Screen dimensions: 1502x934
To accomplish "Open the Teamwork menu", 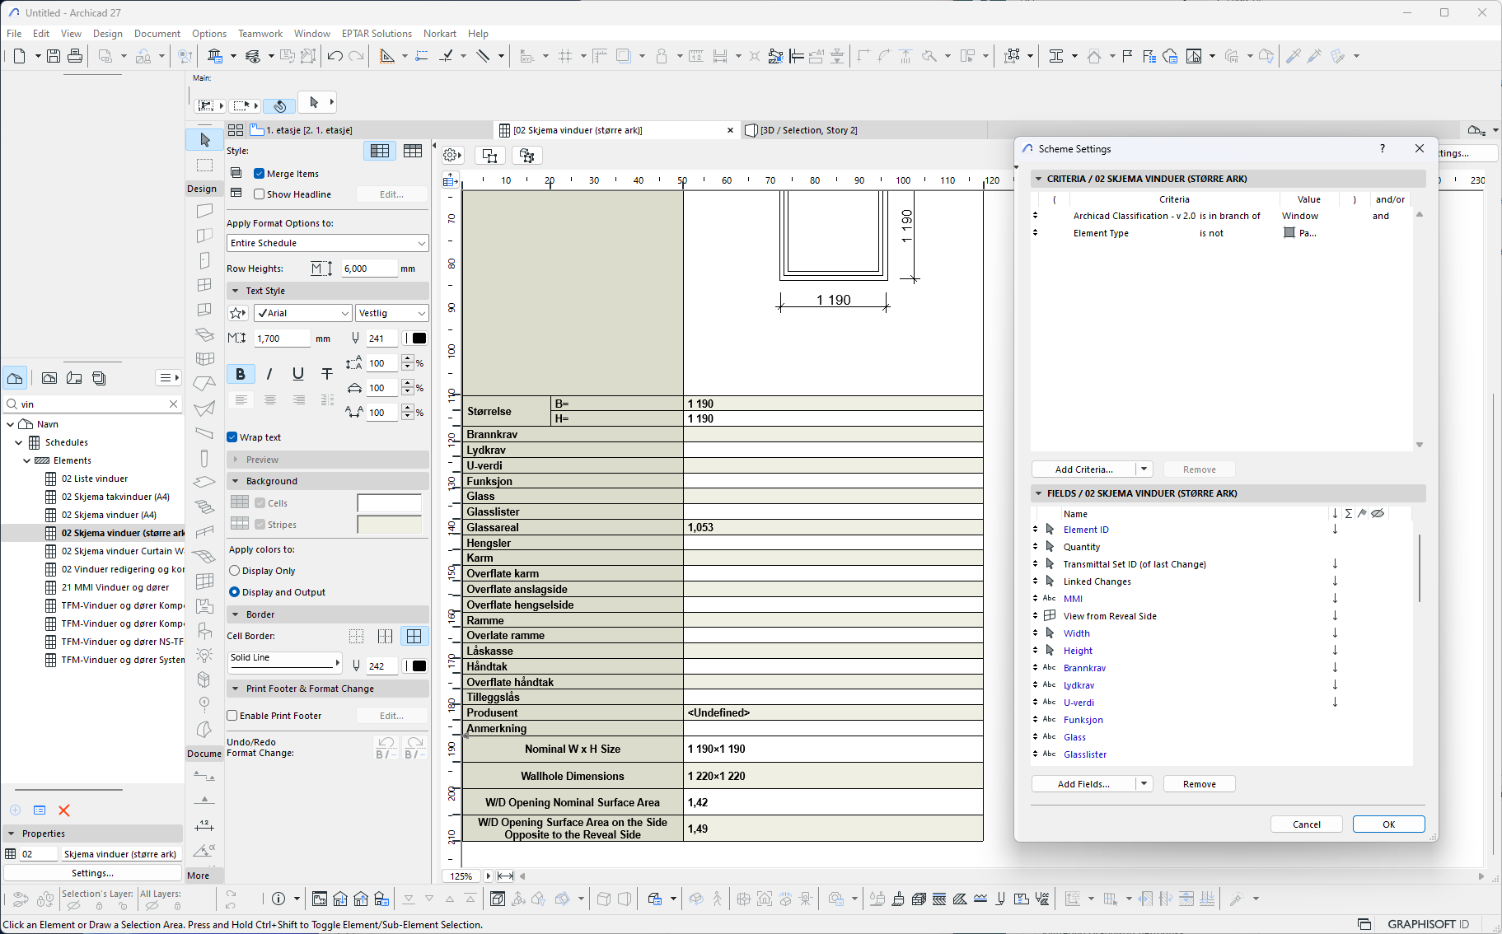I will (260, 34).
